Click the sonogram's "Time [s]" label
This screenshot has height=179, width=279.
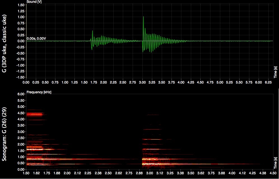276,162
